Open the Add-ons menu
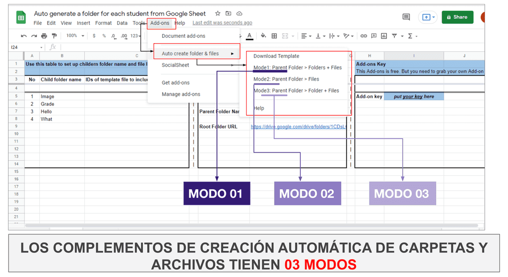The width and height of the screenshot is (508, 277). (x=160, y=23)
